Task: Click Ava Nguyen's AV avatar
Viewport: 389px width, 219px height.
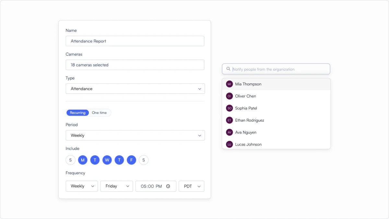Action: [x=230, y=132]
